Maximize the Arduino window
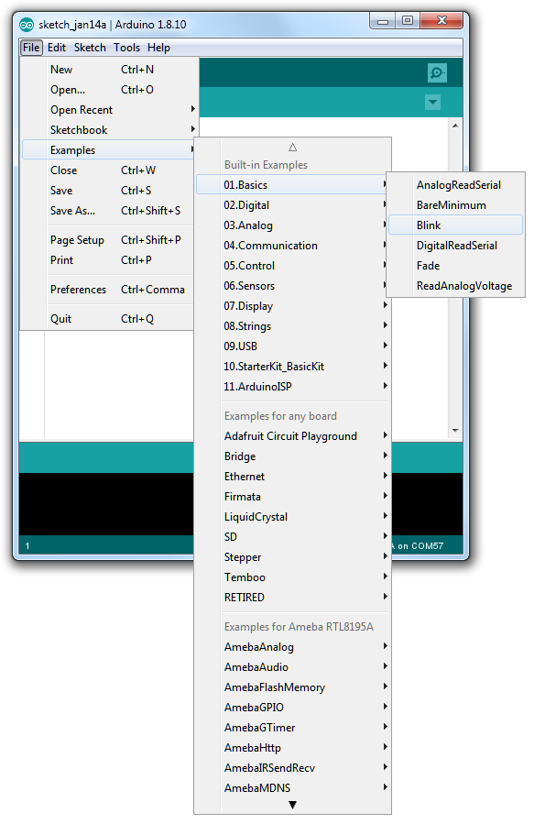Screen dimensions: 534x824 (x=408, y=21)
